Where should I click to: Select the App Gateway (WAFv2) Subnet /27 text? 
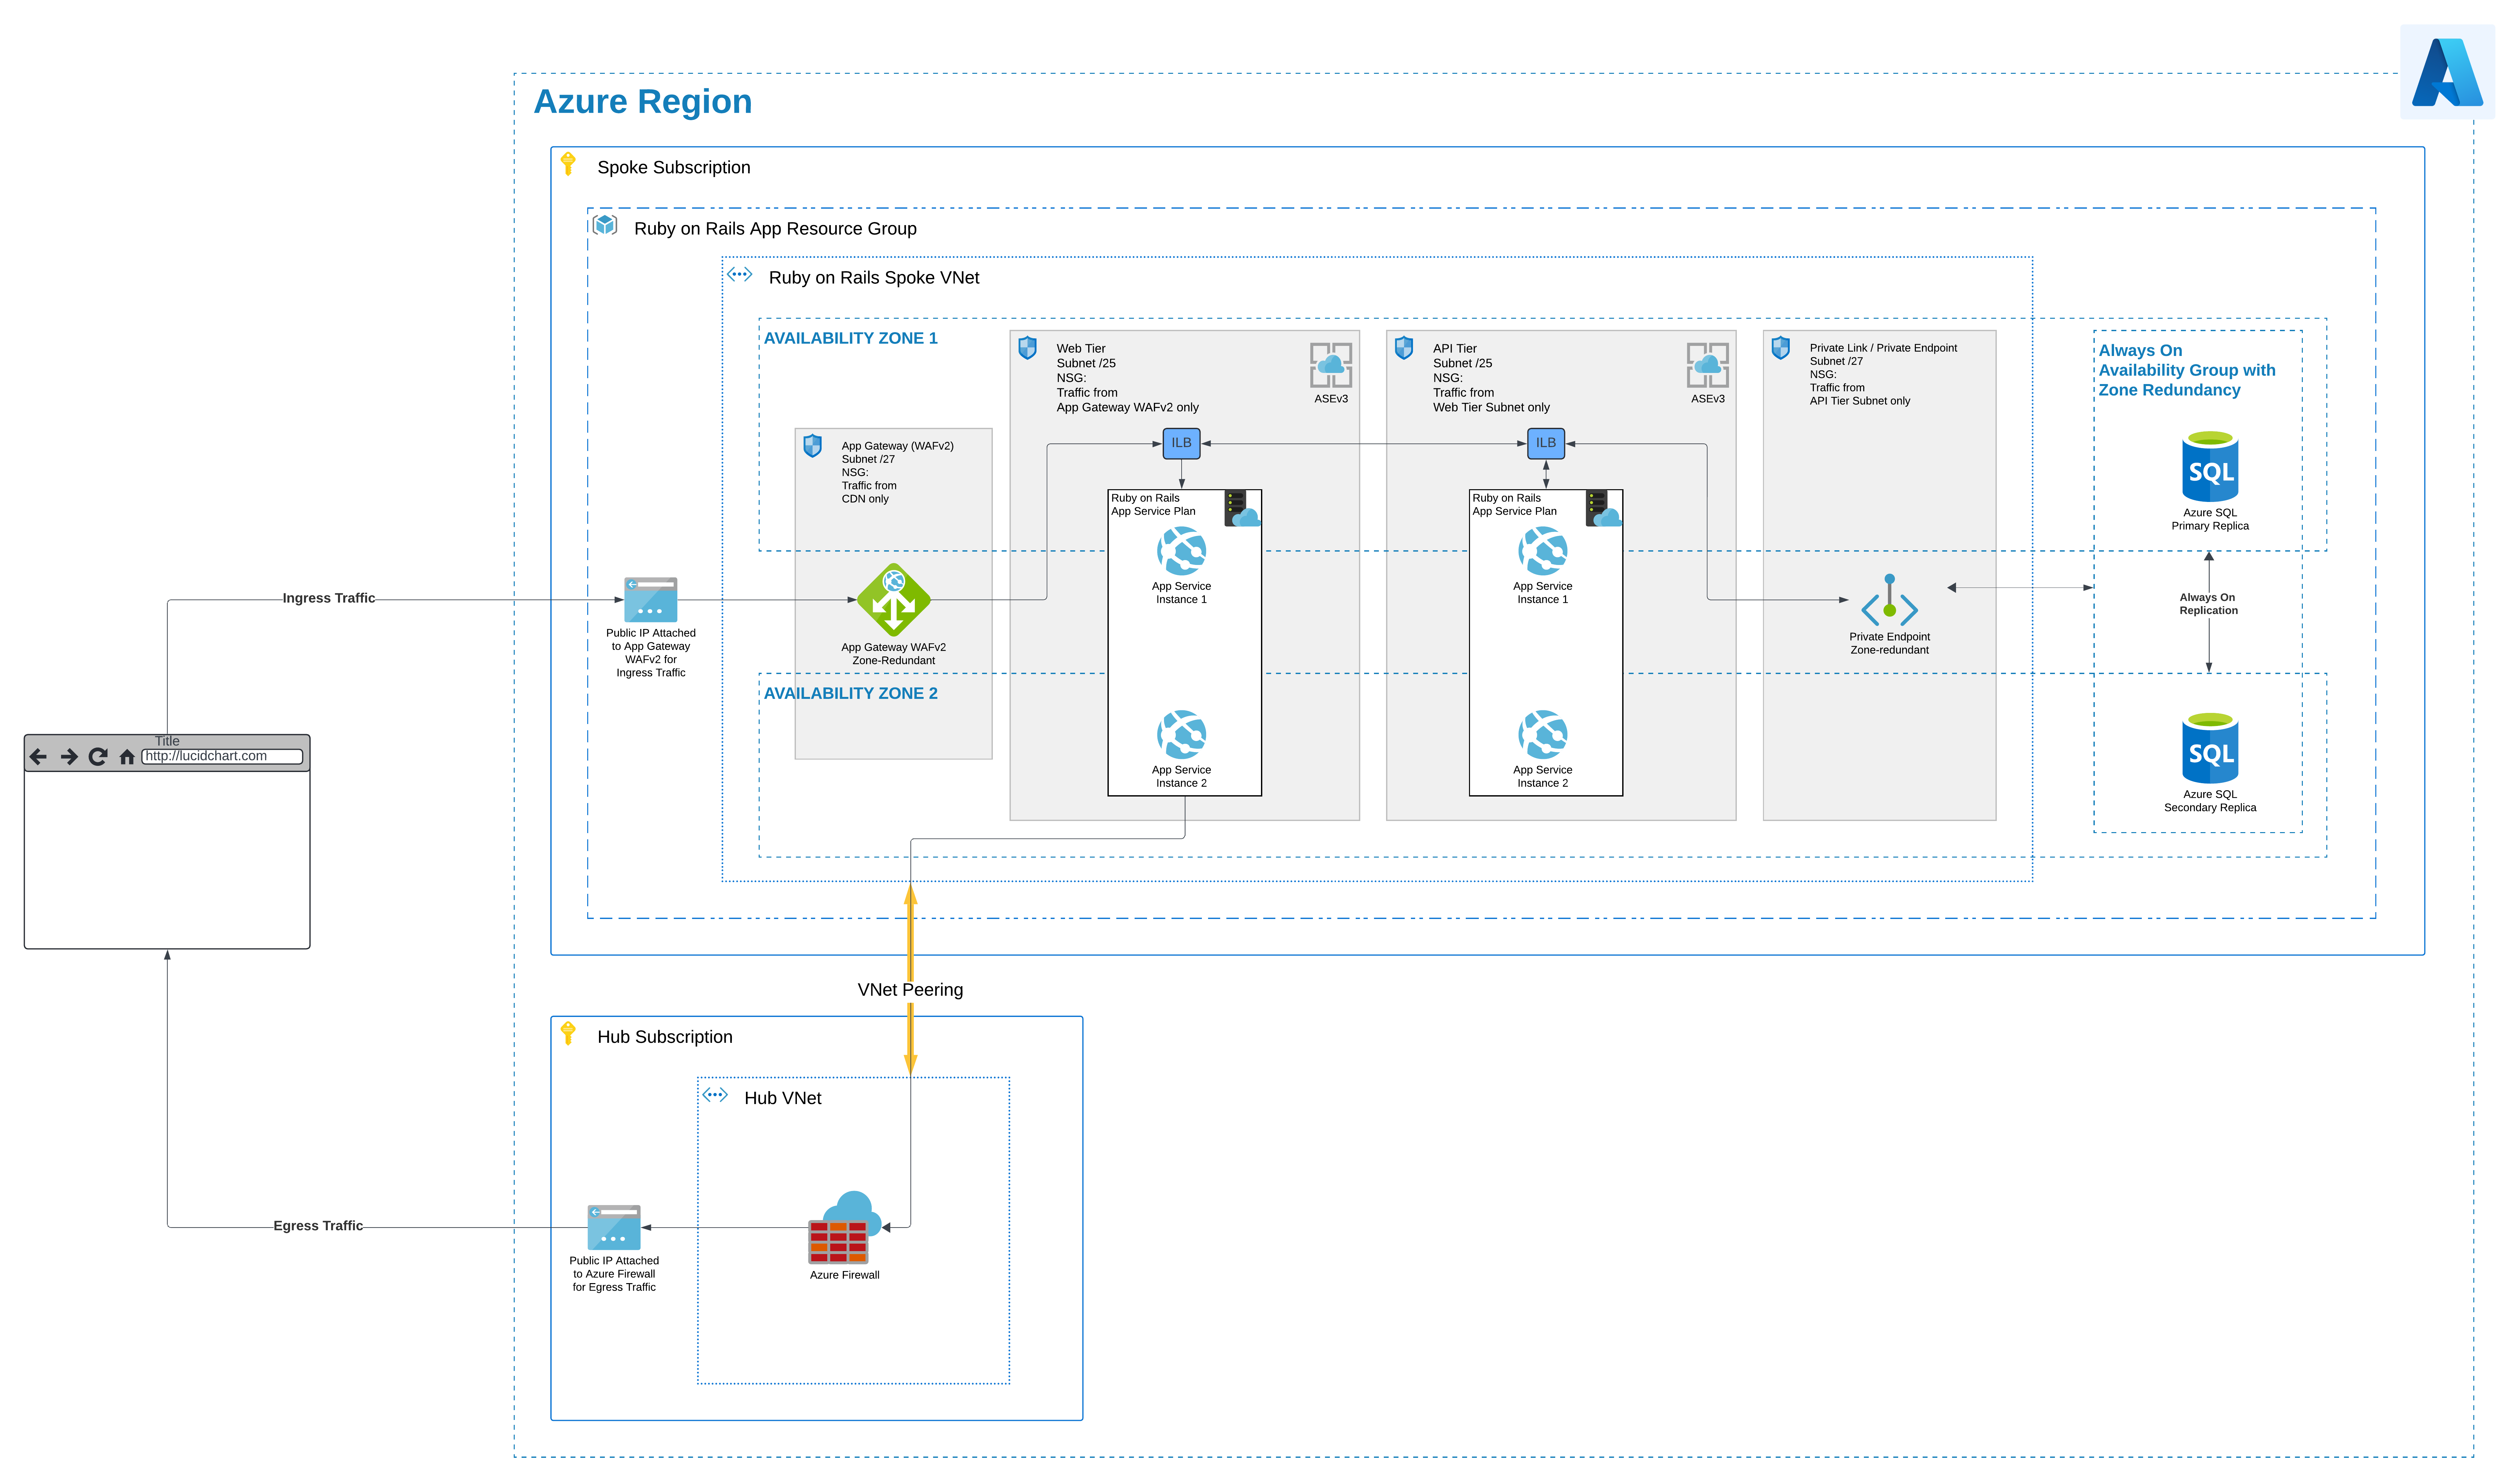pos(898,472)
